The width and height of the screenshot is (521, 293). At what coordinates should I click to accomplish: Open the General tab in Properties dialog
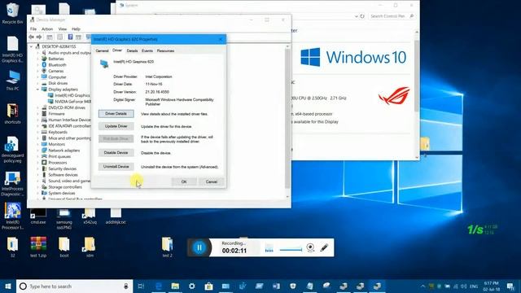[x=102, y=50]
